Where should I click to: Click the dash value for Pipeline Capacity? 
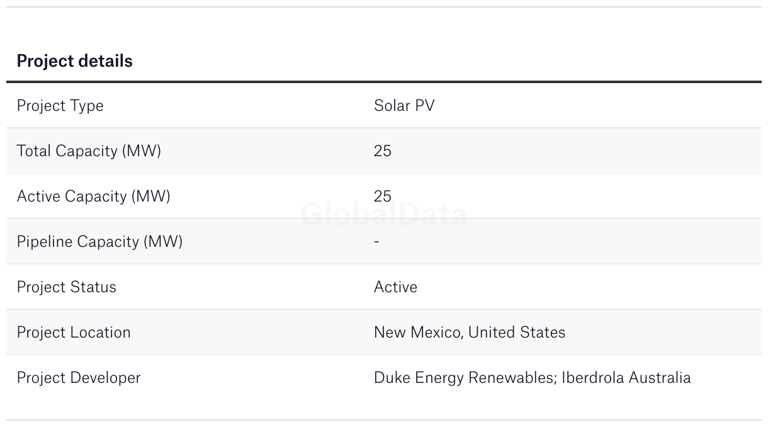click(x=376, y=241)
